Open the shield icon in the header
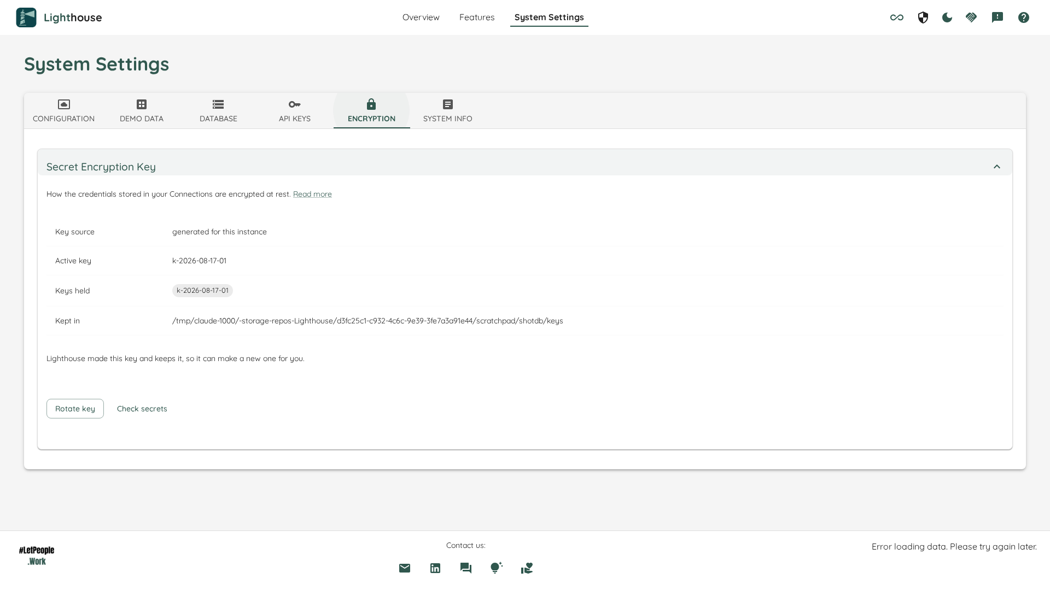The height and width of the screenshot is (590, 1050). [923, 17]
